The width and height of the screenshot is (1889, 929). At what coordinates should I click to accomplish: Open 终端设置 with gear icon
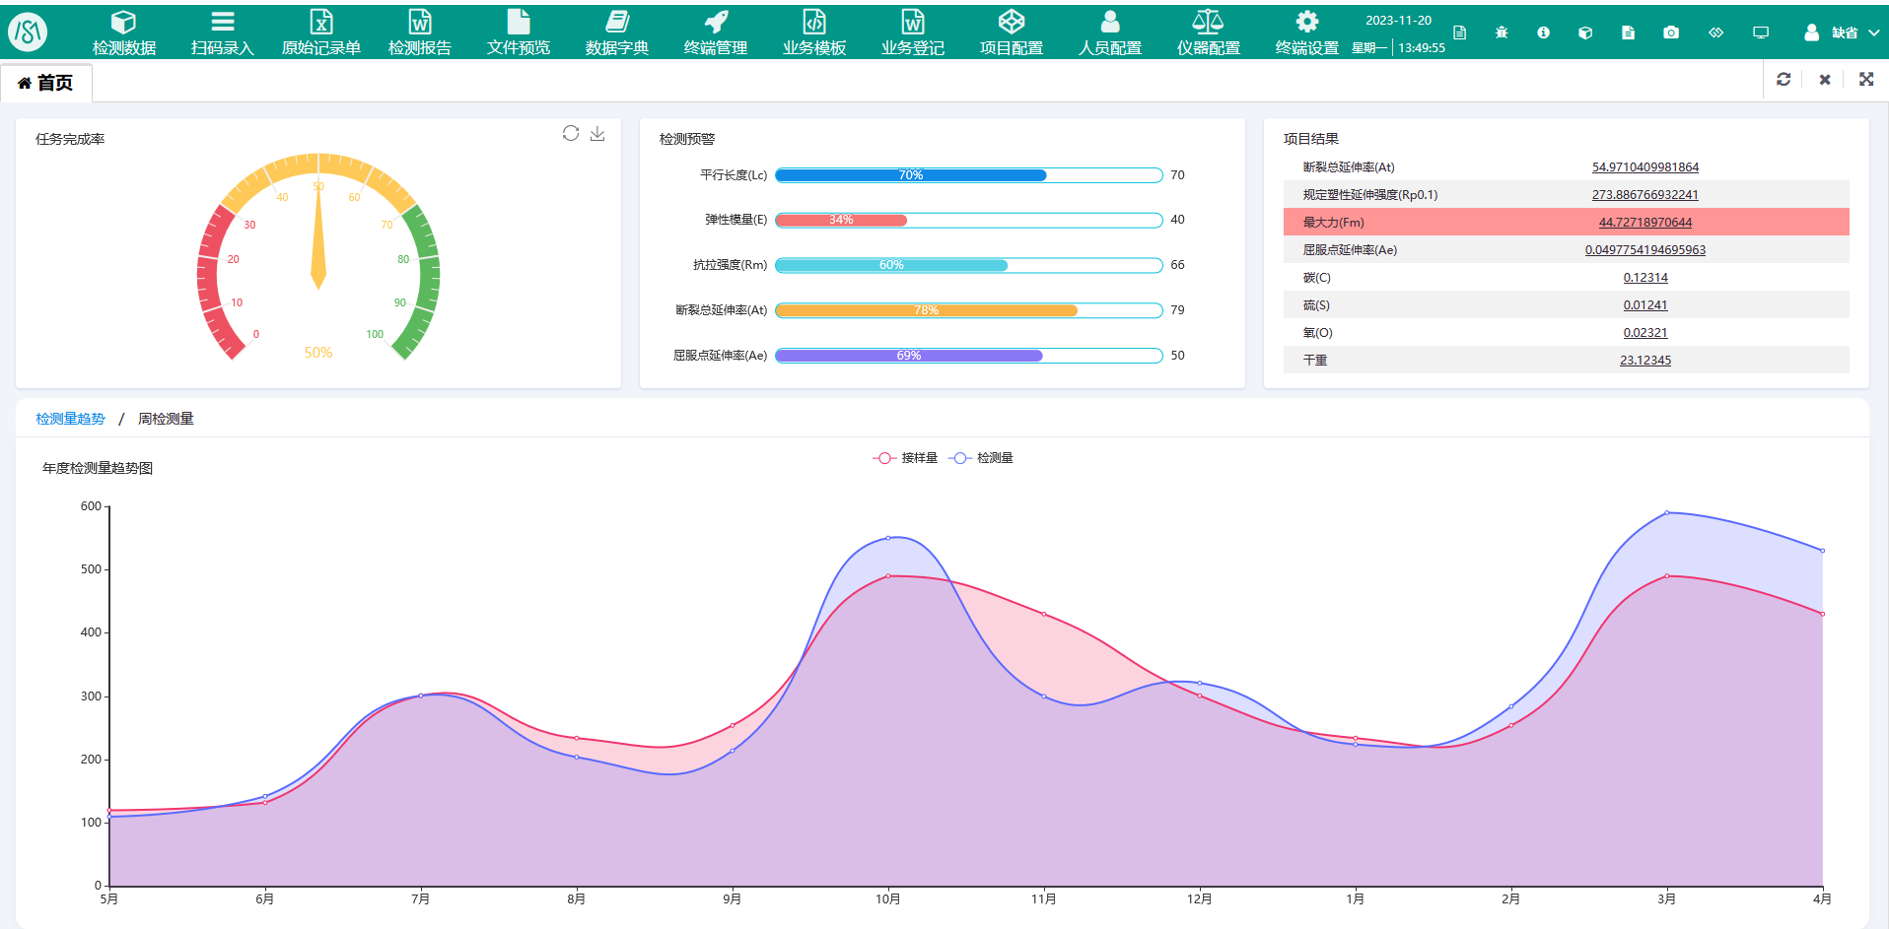tap(1307, 32)
